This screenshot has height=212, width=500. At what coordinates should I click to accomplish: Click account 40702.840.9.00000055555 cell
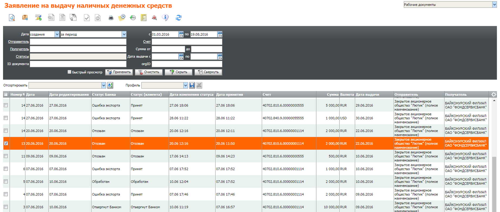coord(283,118)
